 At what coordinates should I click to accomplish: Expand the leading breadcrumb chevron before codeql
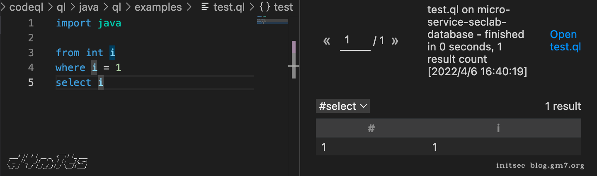pos(3,7)
